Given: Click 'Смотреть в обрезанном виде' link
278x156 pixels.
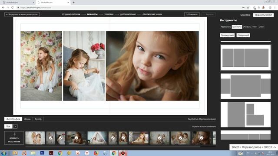Looking at the screenshot, I should (x=202, y=119).
